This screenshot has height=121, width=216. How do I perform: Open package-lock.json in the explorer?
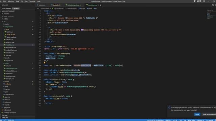coord(10,113)
